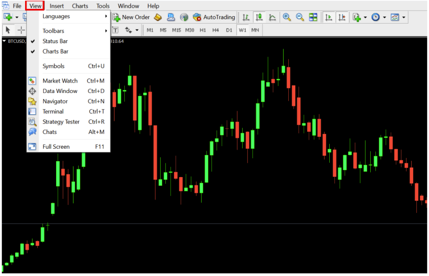Open the Tools menu

103,6
